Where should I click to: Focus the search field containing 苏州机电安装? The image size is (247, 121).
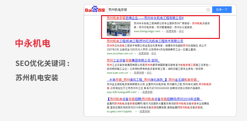point(155,10)
